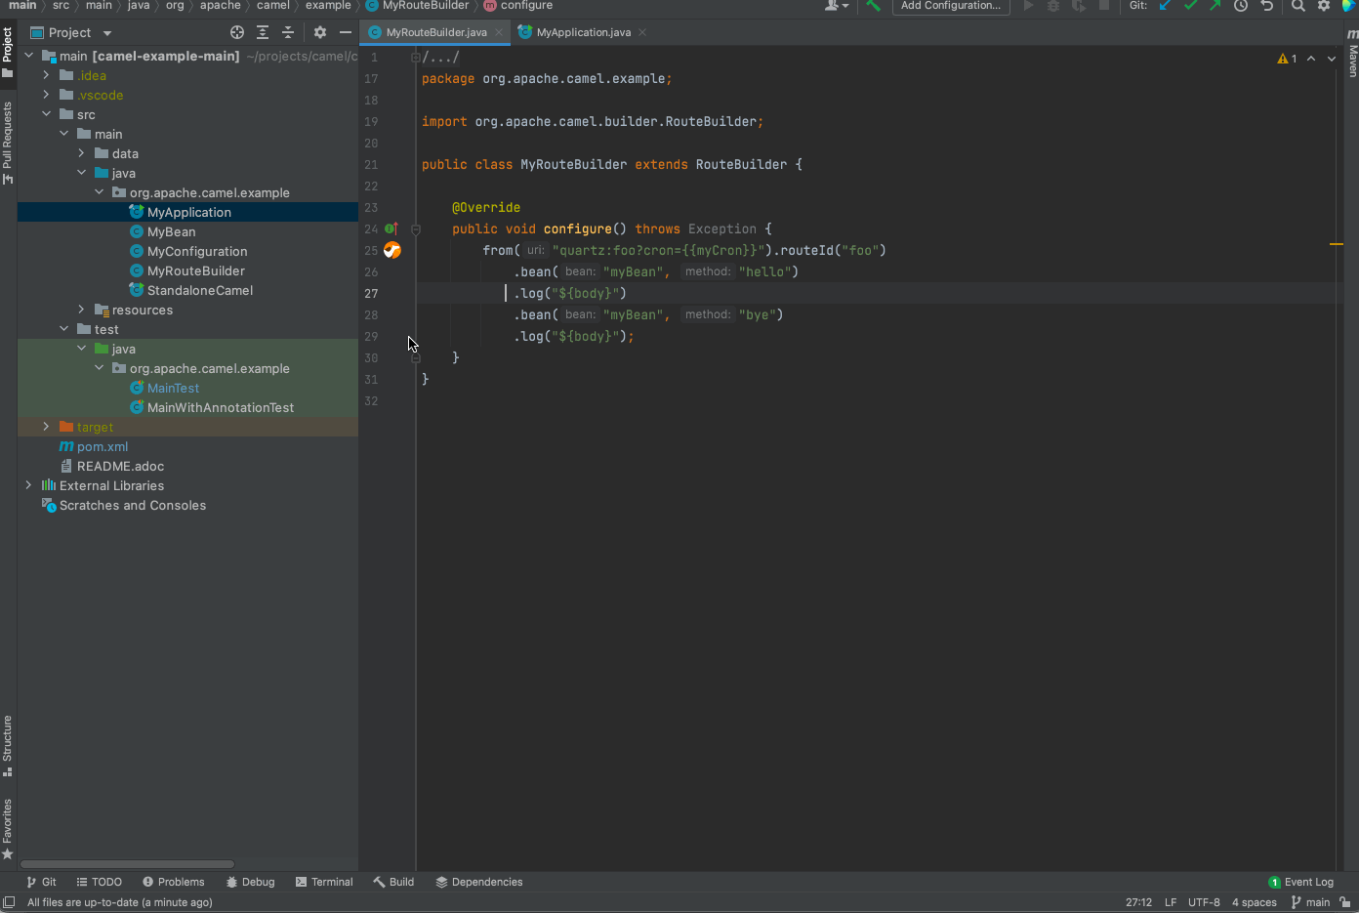Select MyConfiguration class in project tree
Screen dimensions: 1359x913
197,251
